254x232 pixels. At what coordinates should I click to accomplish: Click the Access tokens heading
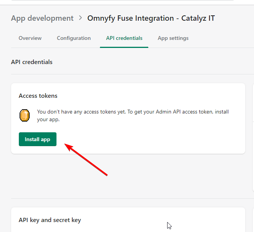click(38, 96)
